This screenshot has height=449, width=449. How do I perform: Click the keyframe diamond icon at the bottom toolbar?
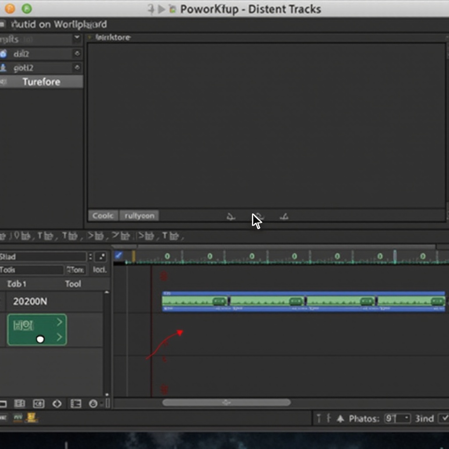(57, 403)
